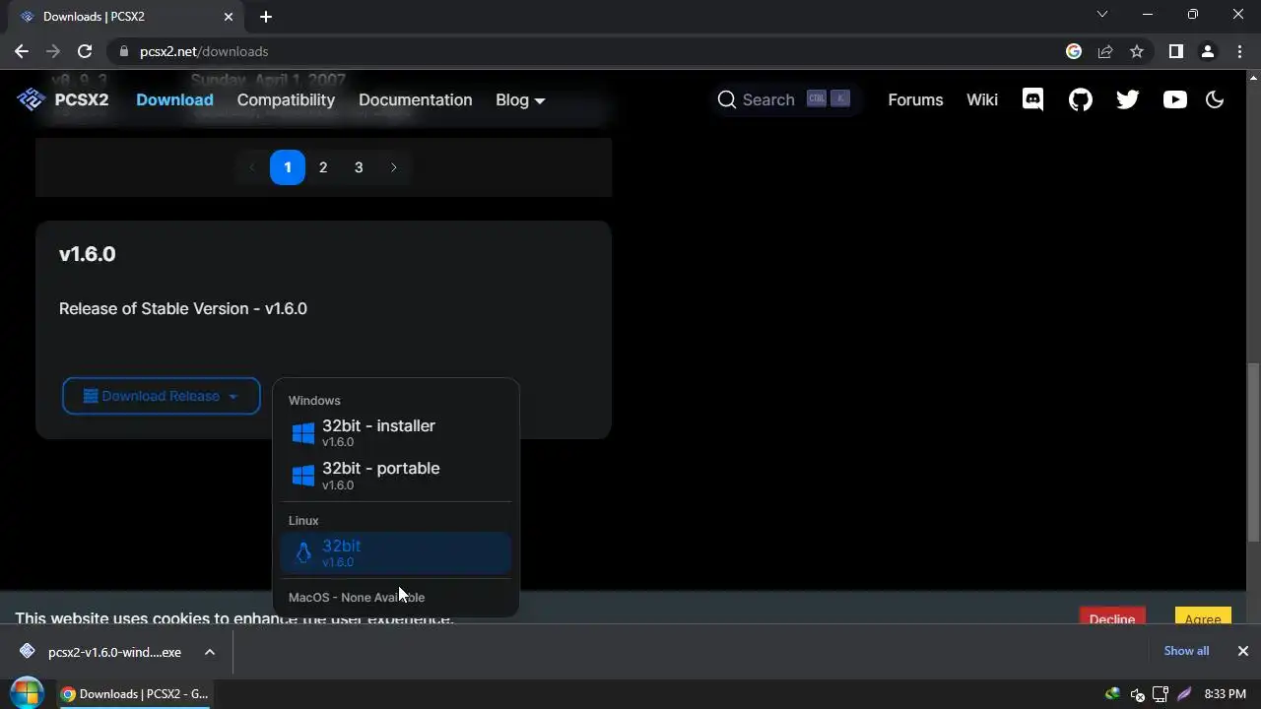Open the YouTube icon link
Image resolution: width=1261 pixels, height=709 pixels.
pos(1174,99)
